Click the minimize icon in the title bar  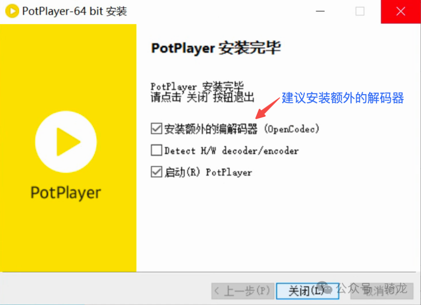(x=320, y=11)
